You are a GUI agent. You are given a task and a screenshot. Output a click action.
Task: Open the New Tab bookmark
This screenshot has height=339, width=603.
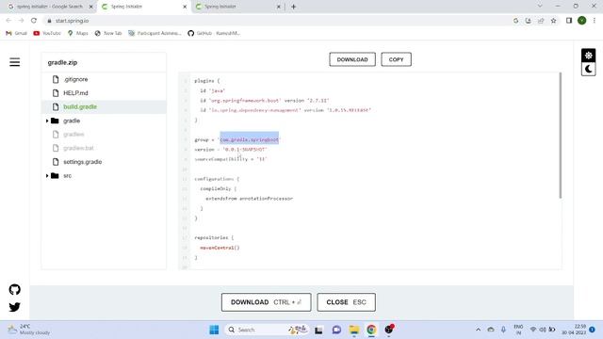[x=108, y=33]
